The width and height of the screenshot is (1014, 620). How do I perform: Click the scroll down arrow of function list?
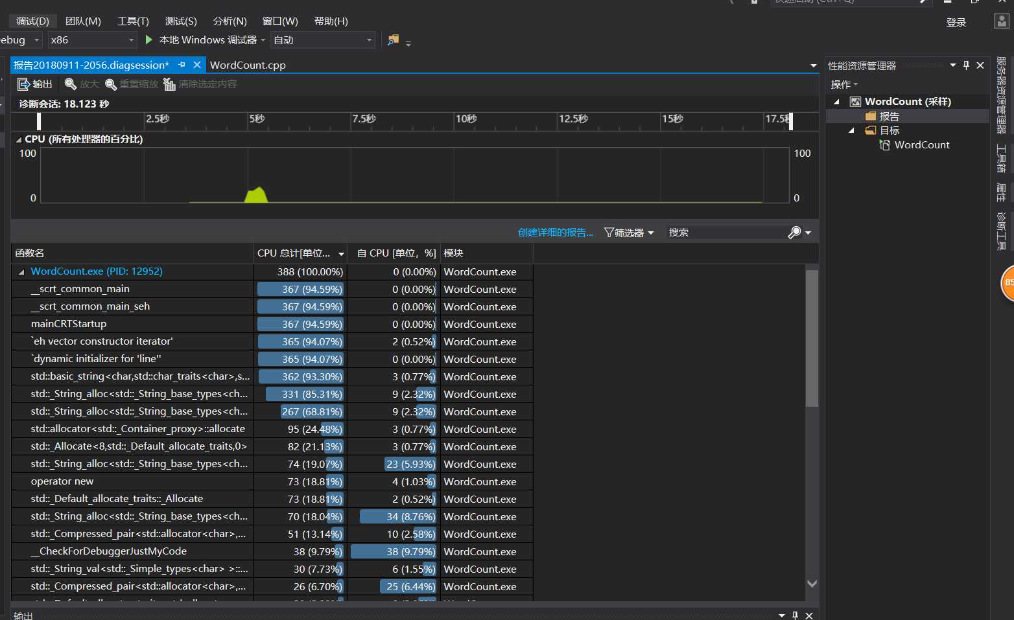coord(812,584)
